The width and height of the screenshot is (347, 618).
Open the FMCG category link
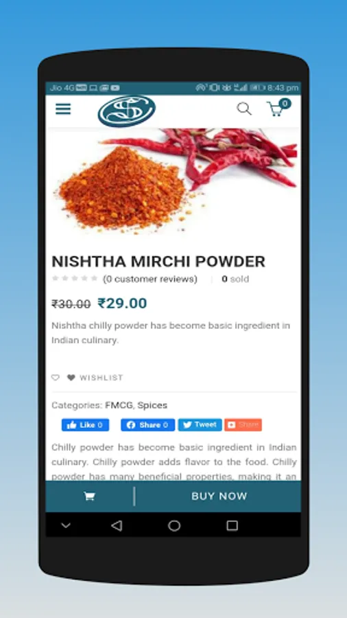click(119, 405)
